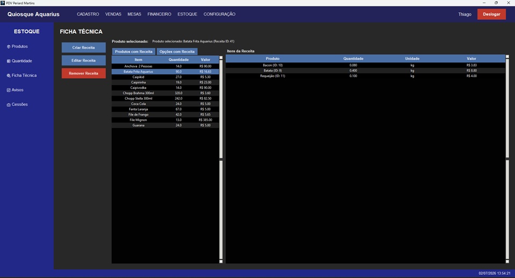Click the Quiosque Aquarius title

[x=33, y=14]
